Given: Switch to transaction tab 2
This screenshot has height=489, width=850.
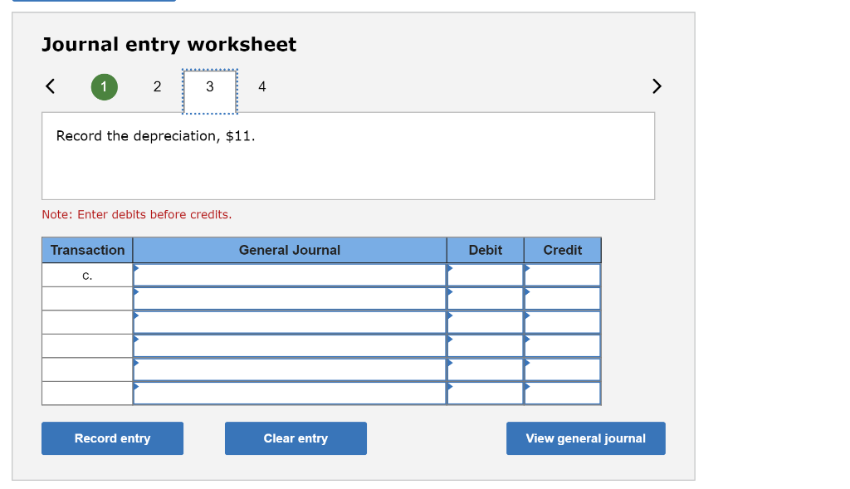Looking at the screenshot, I should (x=157, y=86).
